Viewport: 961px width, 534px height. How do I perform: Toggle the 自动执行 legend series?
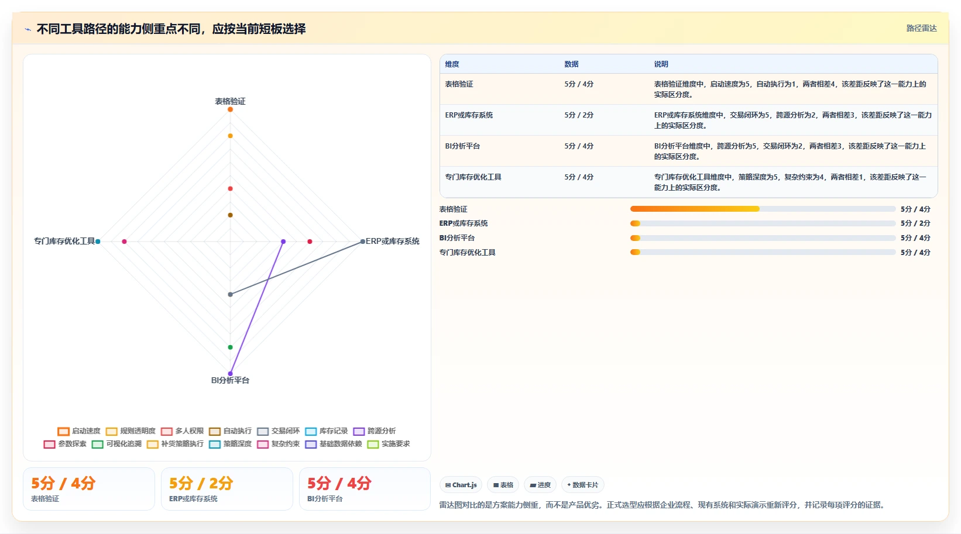point(230,431)
